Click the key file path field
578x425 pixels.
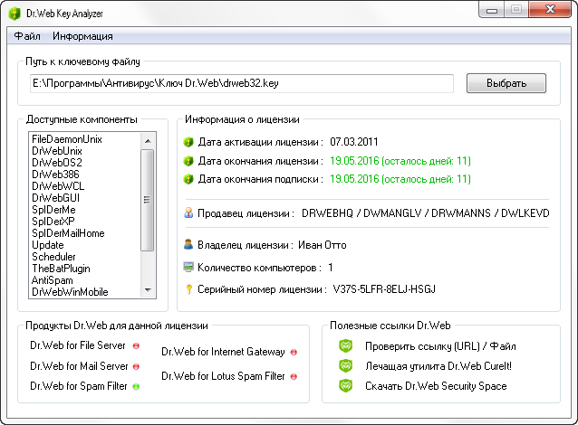(x=242, y=83)
